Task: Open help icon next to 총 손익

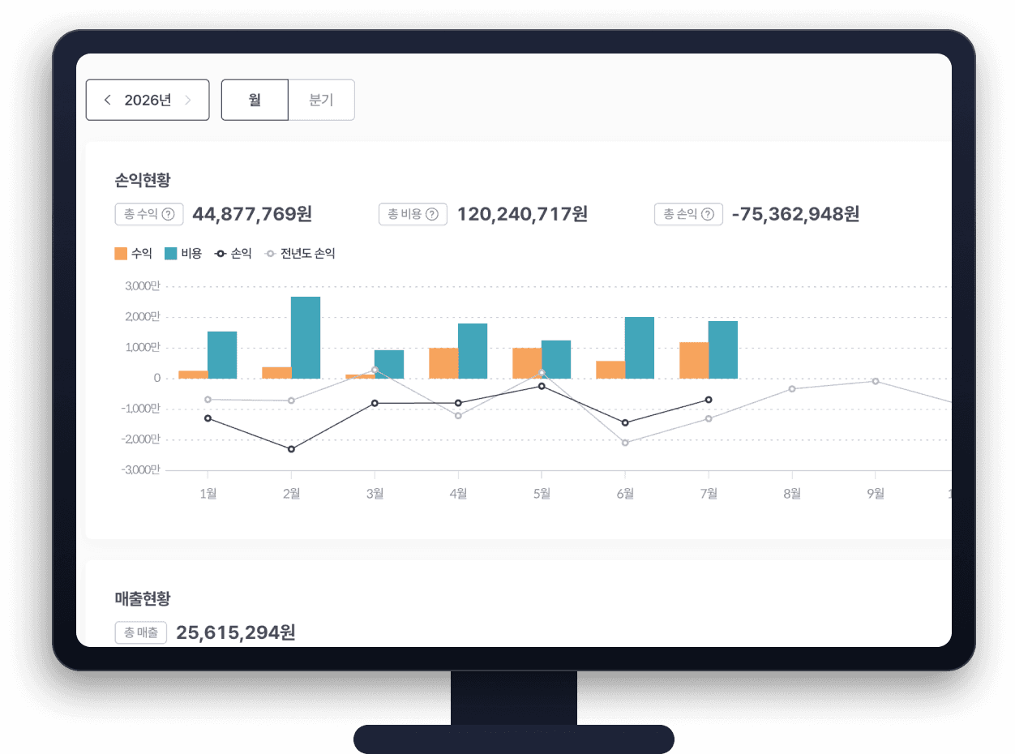Action: point(708,214)
